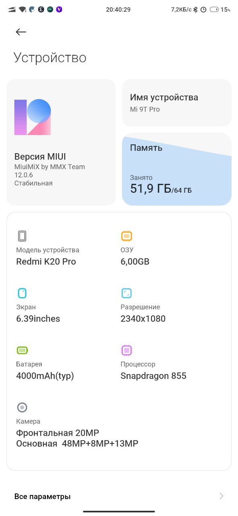238x516 pixels.
Task: Expand Все параметры with the chevron arrow
Action: tap(221, 496)
